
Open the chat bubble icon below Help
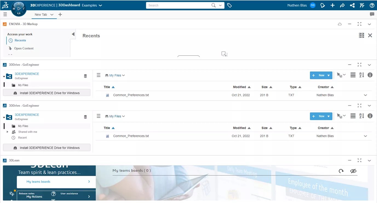(x=372, y=14)
